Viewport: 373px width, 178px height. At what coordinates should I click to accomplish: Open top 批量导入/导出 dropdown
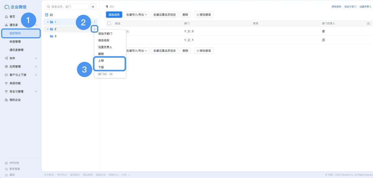pos(137,15)
